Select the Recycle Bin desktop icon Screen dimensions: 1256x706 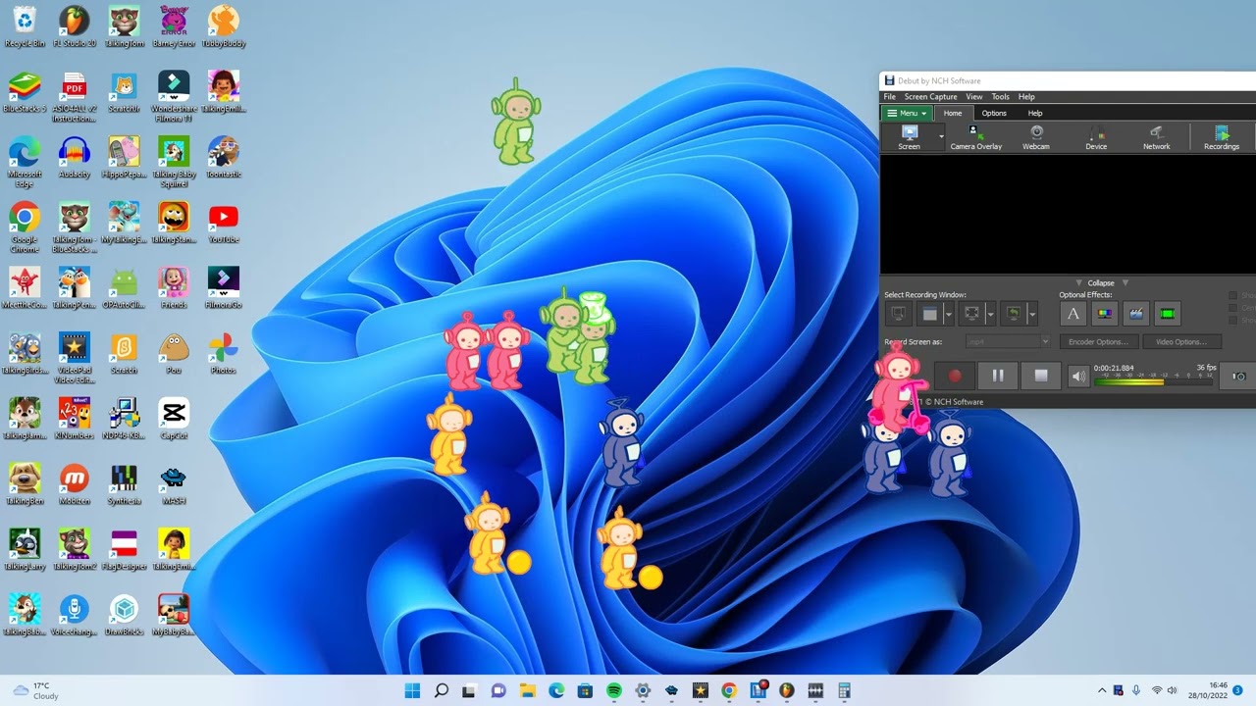tap(25, 26)
